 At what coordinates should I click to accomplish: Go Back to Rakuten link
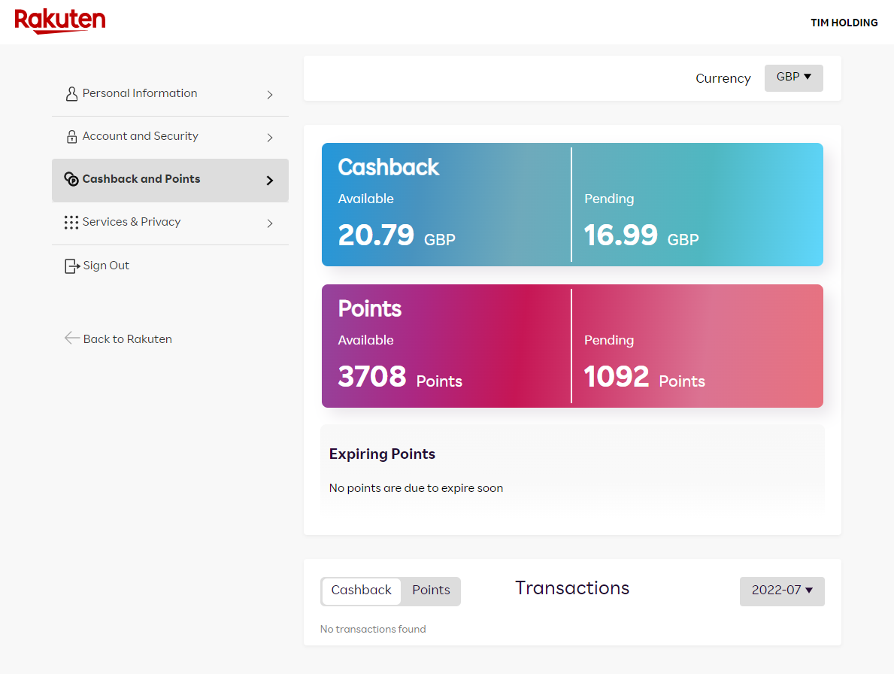(127, 339)
